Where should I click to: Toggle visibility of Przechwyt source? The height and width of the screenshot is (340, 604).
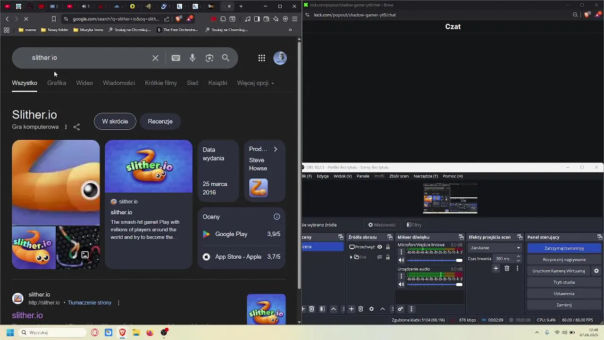tap(379, 247)
